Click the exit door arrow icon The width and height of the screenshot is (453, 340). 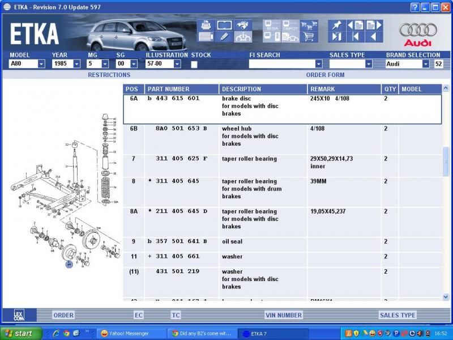pos(336,37)
